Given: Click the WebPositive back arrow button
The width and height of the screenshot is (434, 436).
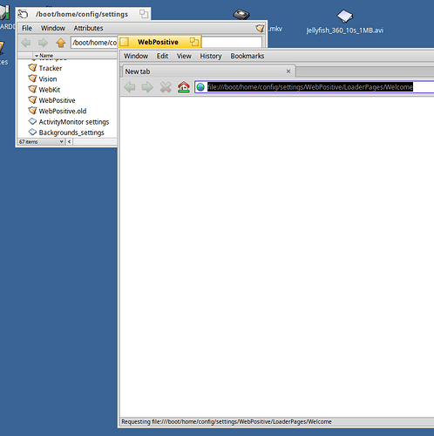Looking at the screenshot, I should click(x=130, y=87).
